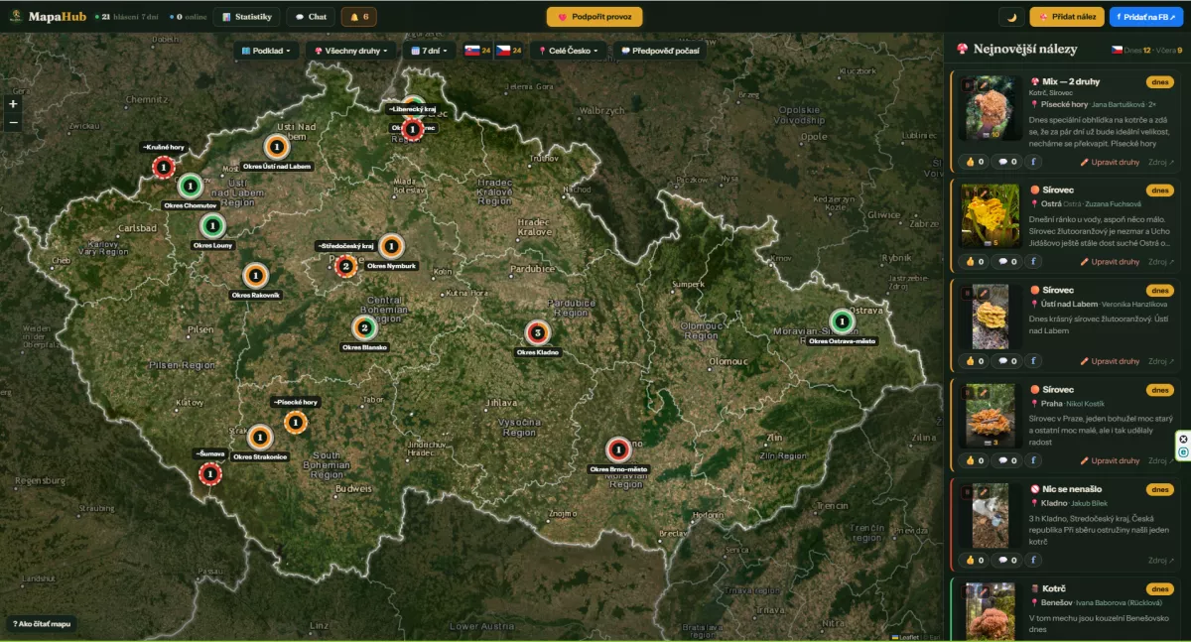Open Zdroj link on Nic se nenašlo post
This screenshot has width=1191, height=642.
click(1160, 561)
